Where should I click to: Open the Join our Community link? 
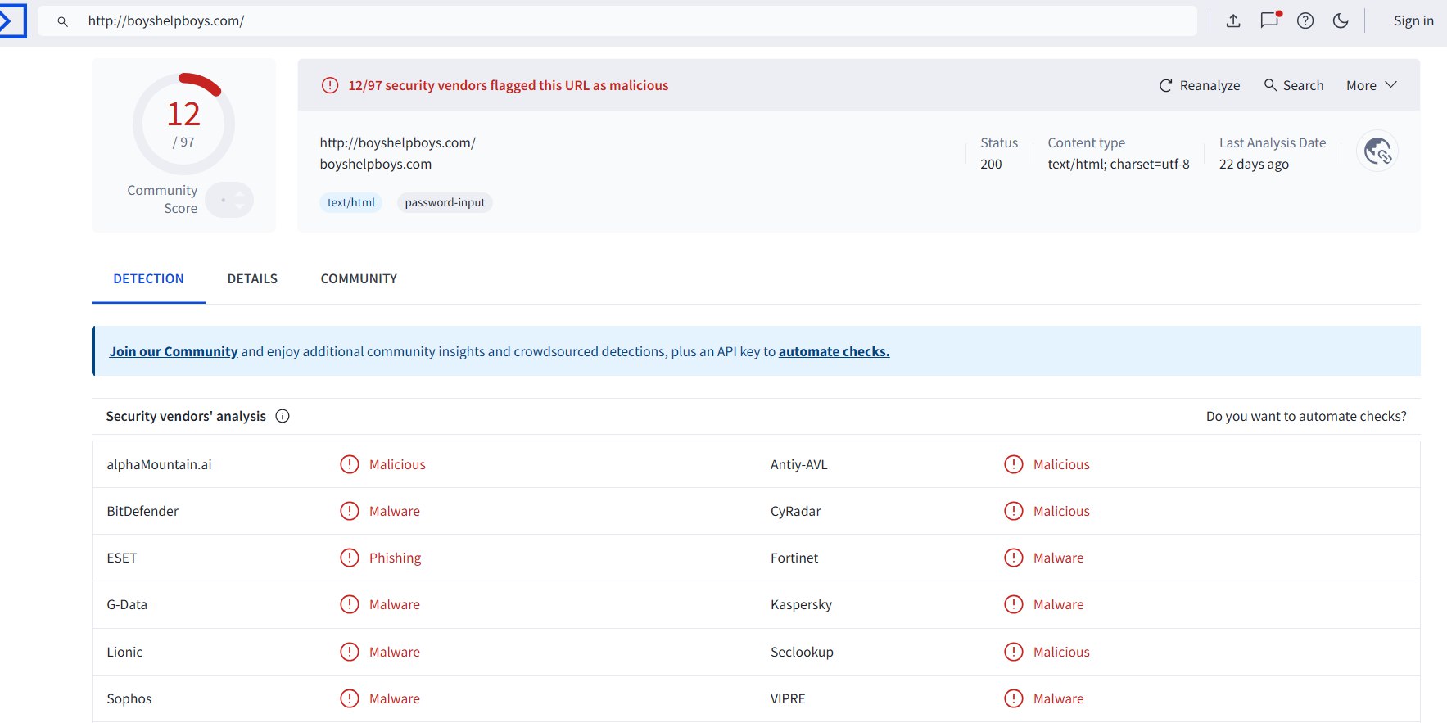(174, 351)
